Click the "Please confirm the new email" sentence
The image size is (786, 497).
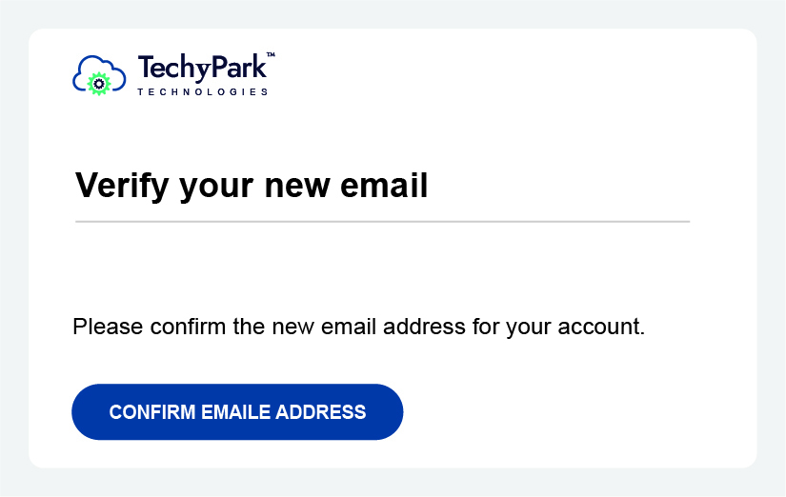coord(358,328)
